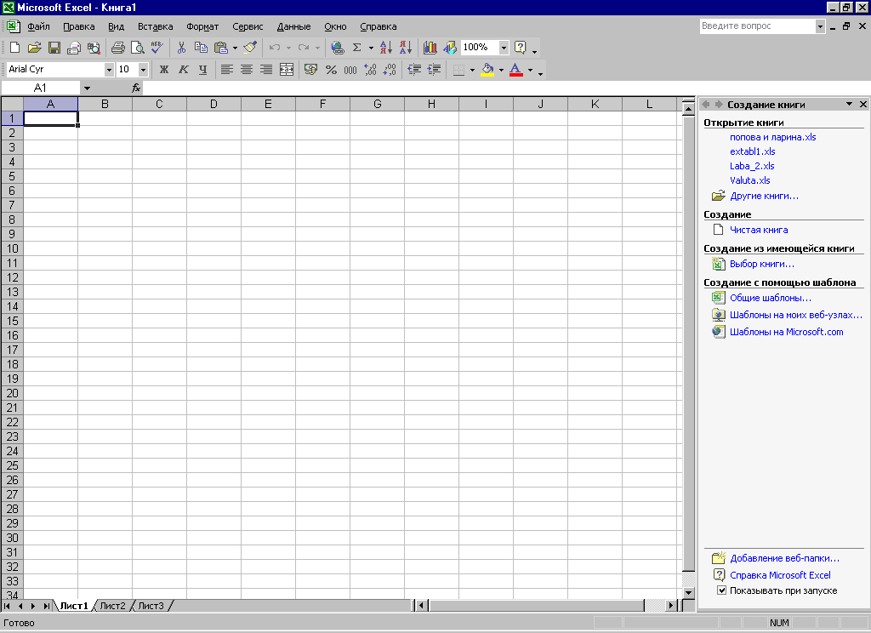Open the 'Введите вопрос' dropdown arrow
Image resolution: width=871 pixels, height=633 pixels.
[820, 26]
